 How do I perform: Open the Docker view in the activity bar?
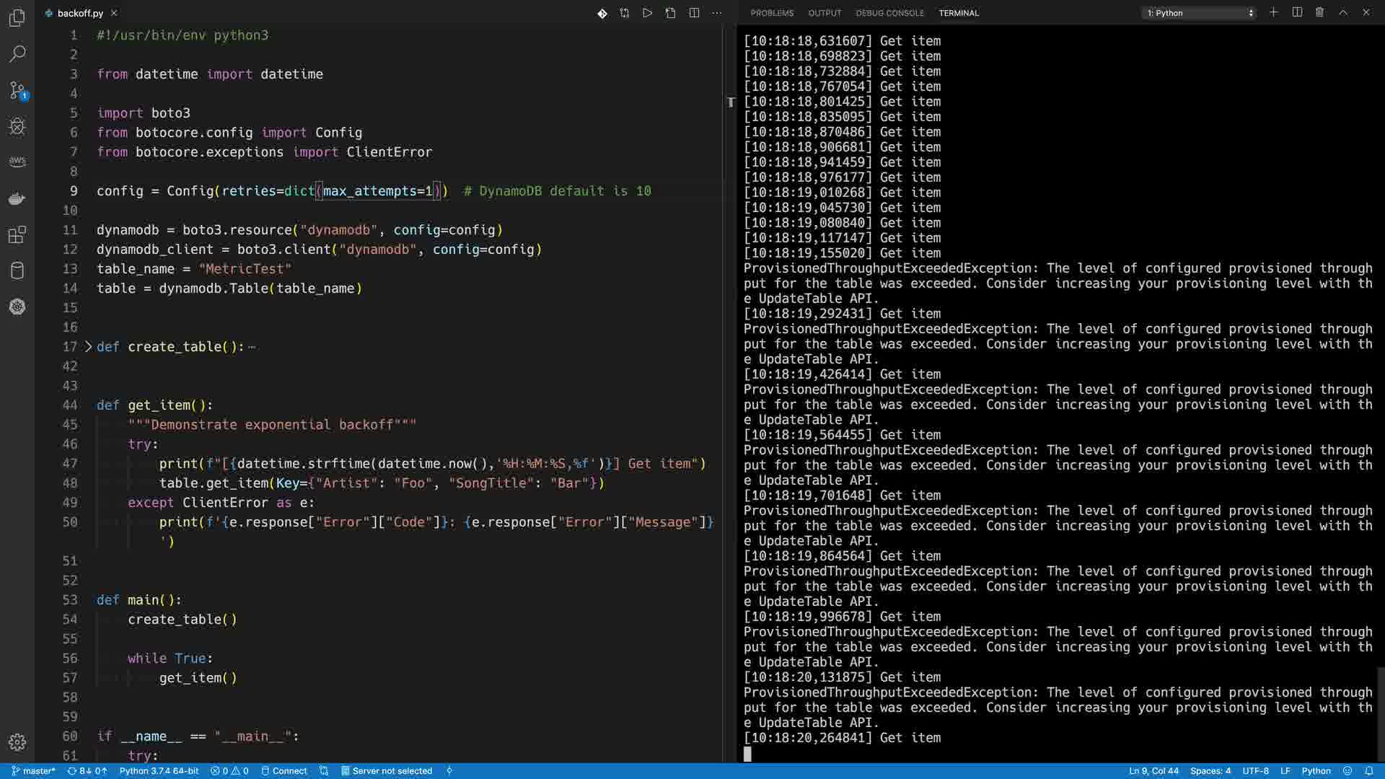(17, 198)
